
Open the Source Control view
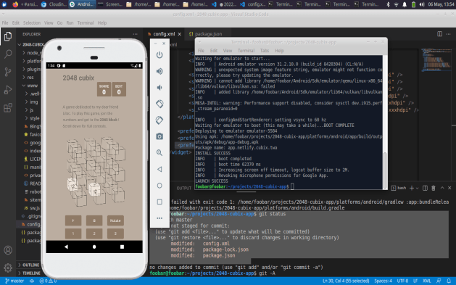coord(8,72)
